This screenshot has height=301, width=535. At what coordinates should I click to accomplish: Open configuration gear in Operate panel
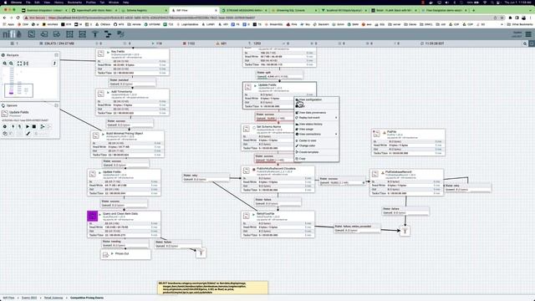coord(5,126)
